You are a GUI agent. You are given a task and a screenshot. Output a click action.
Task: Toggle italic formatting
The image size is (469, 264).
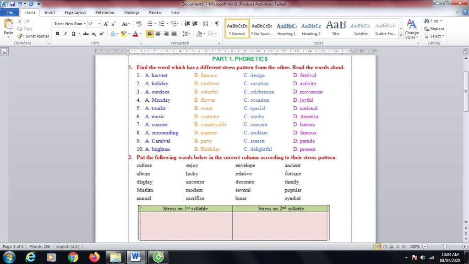[x=65, y=34]
